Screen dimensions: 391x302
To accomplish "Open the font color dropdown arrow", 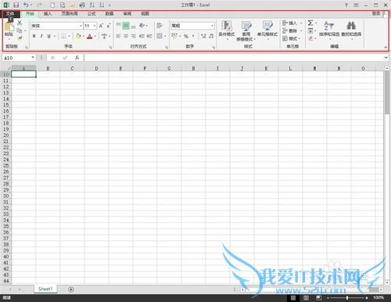I will coord(95,36).
